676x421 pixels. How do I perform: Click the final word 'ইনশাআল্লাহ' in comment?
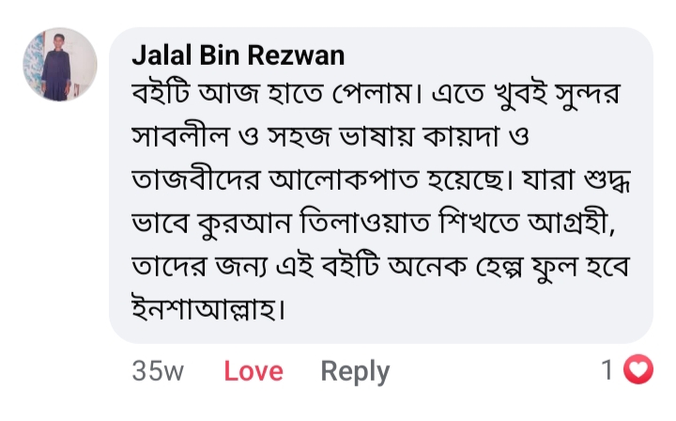[x=208, y=310]
